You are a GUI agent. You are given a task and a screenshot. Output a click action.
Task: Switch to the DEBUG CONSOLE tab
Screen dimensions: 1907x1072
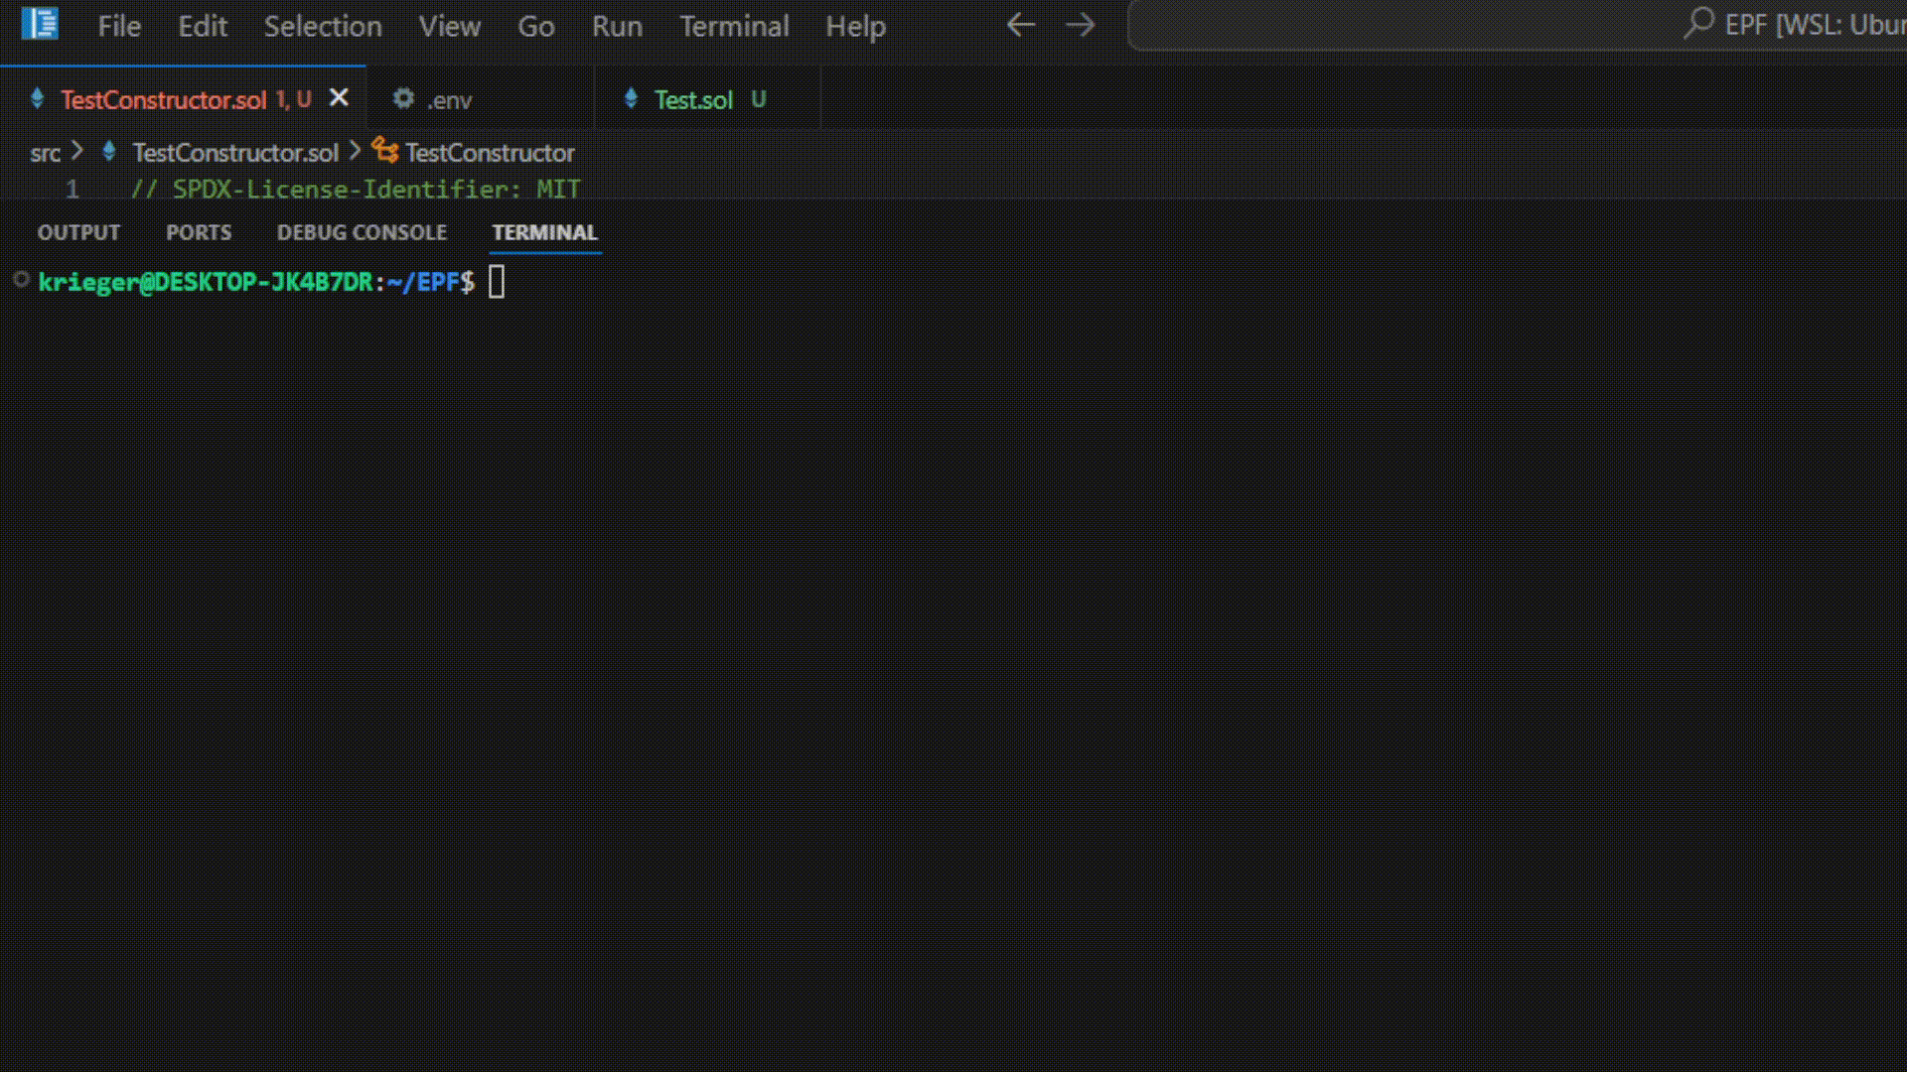[x=362, y=233]
